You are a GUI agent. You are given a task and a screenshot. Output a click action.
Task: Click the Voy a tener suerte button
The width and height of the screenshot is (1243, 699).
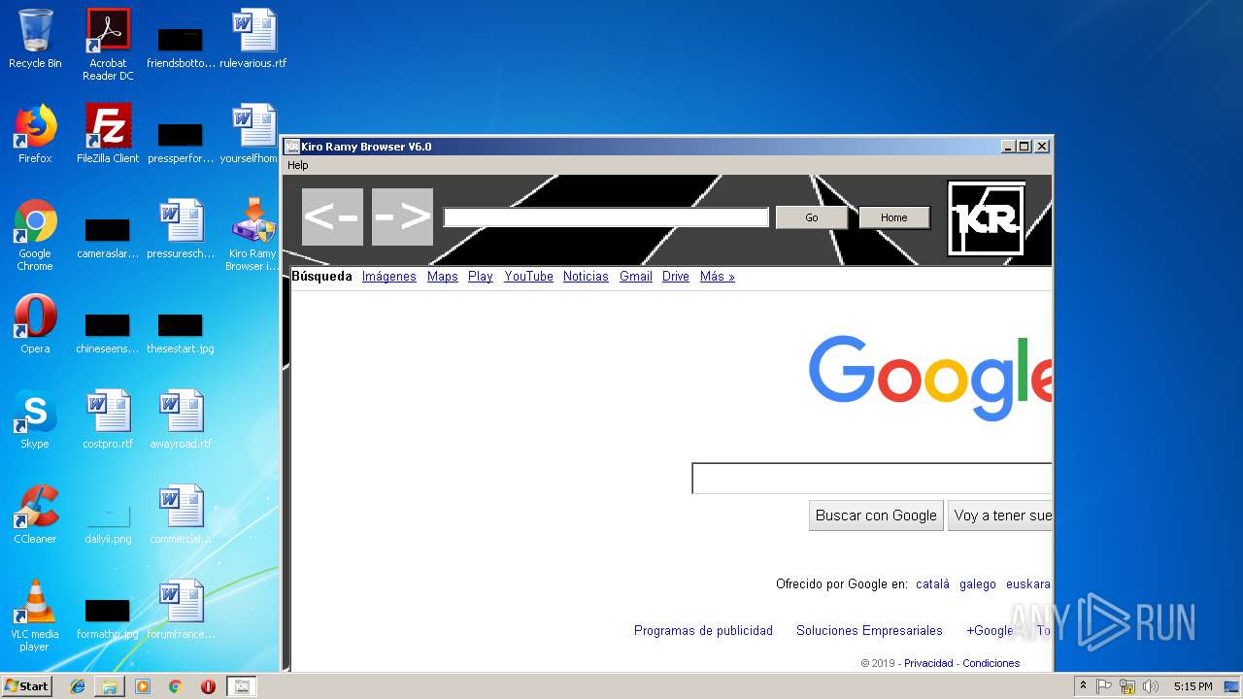(x=1000, y=516)
